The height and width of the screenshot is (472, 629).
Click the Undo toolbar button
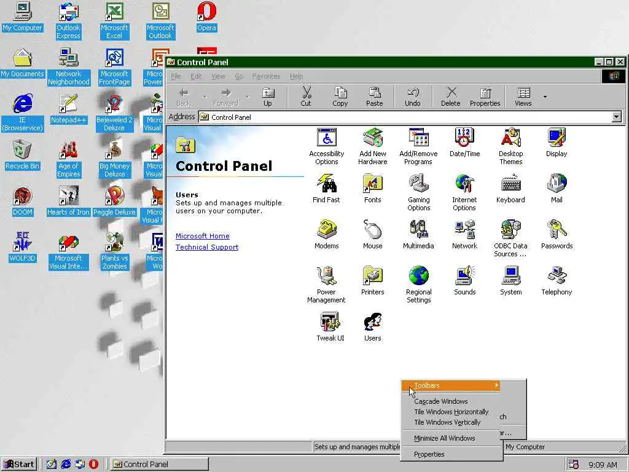coord(412,97)
